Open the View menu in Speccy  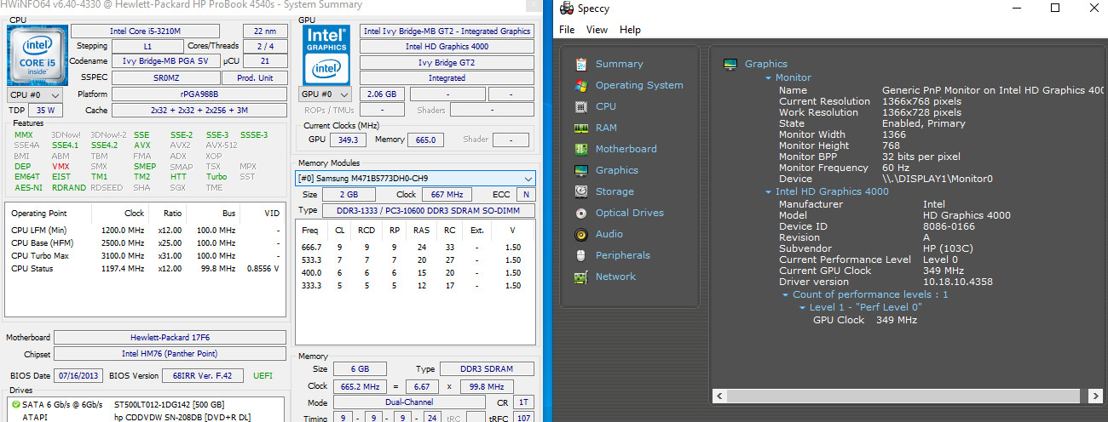(597, 30)
